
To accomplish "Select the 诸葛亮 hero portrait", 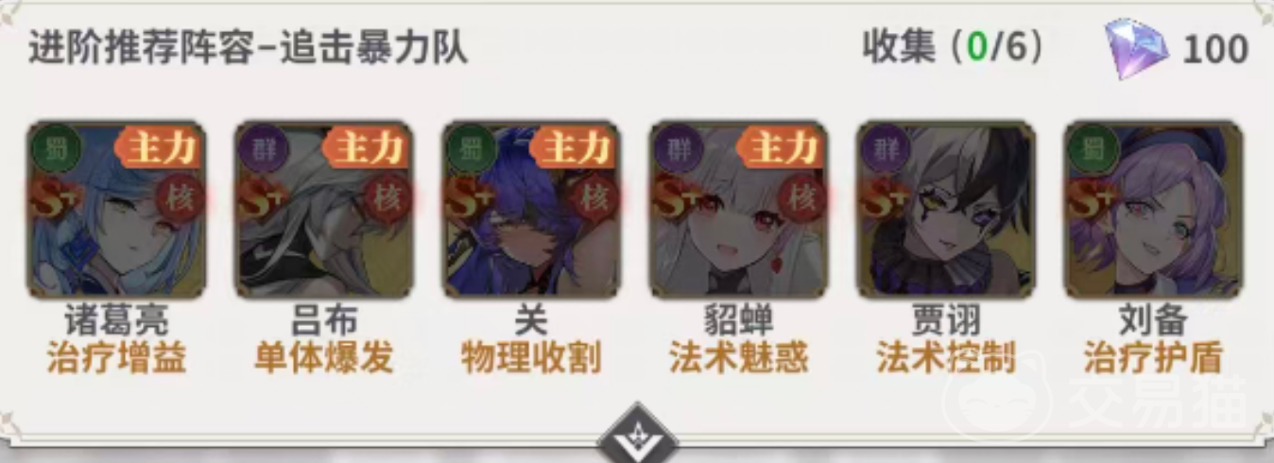I will click(116, 210).
